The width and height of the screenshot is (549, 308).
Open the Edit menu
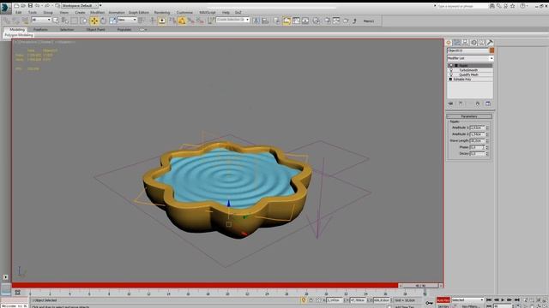pos(19,12)
